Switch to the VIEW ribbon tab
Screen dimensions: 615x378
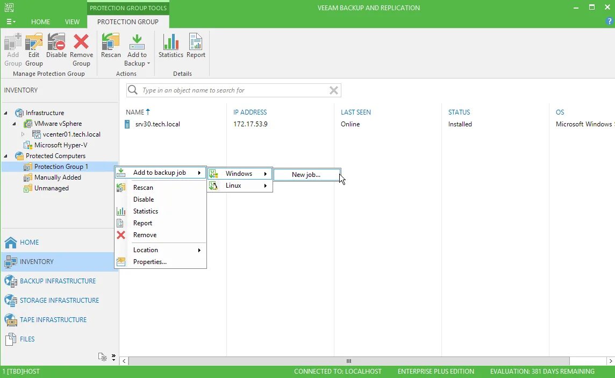pos(72,22)
